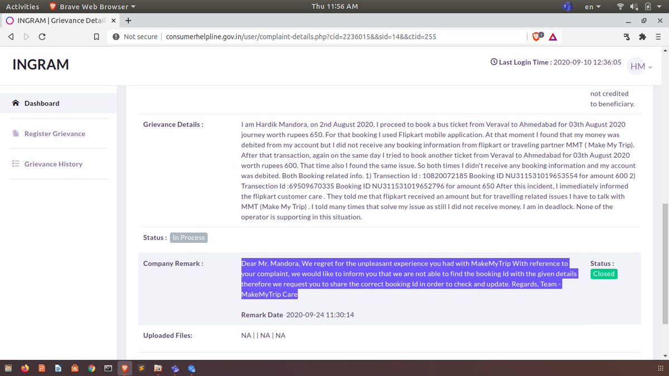Open Brave Shields lion icon
This screenshot has height=376, width=669.
tap(537, 36)
